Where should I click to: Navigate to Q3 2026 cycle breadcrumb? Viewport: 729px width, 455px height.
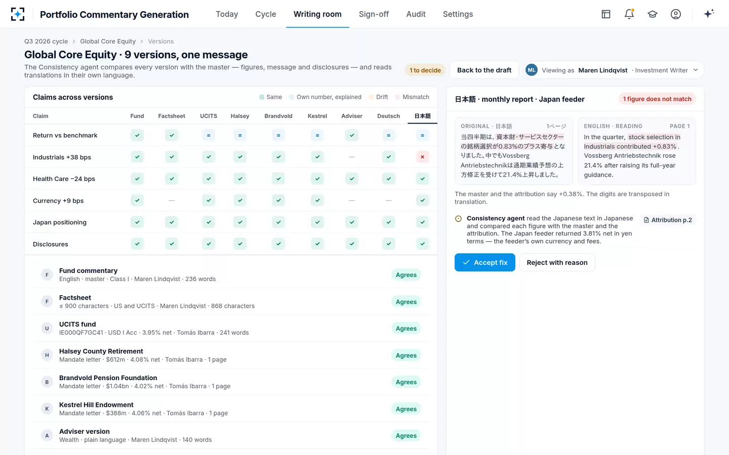coord(46,41)
